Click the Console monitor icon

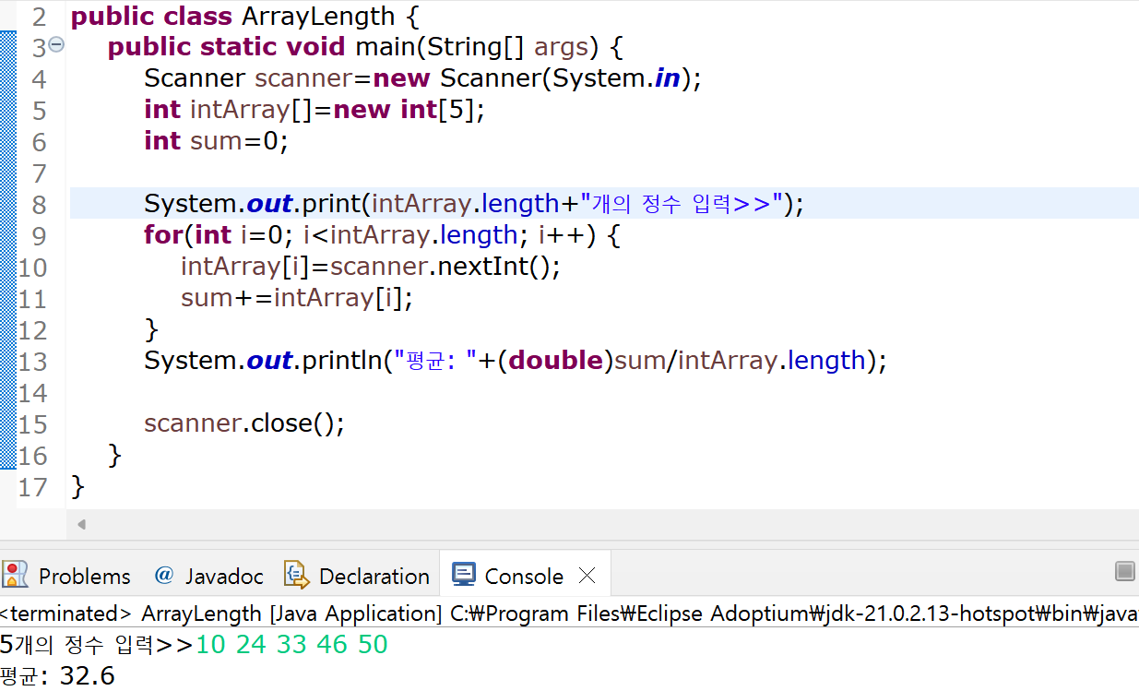463,575
